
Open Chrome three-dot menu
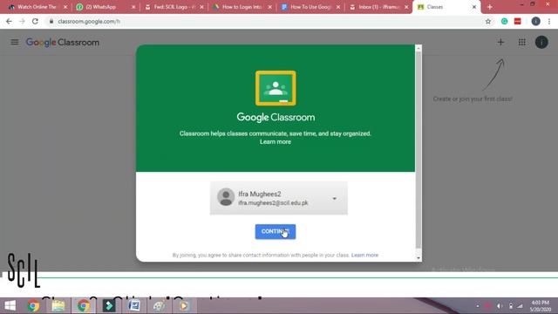(x=549, y=21)
